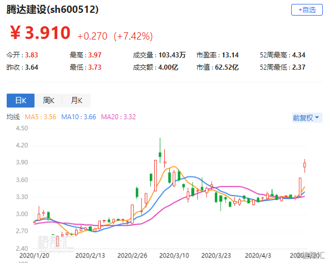
Task: Click the 今开 opening price 3.83
Action: pos(32,55)
